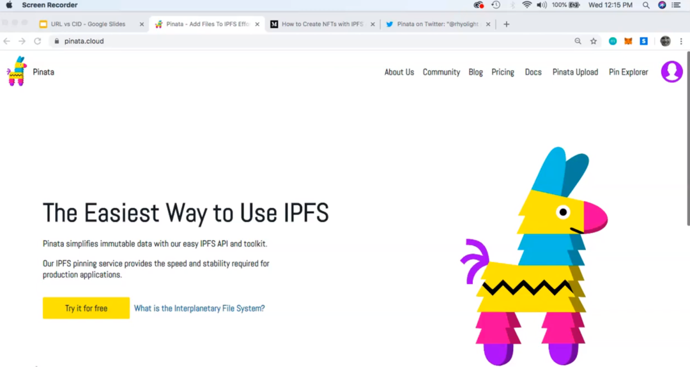Select the Pinata Add Files To IPFS tab
The height and width of the screenshot is (367, 690).
coord(207,24)
